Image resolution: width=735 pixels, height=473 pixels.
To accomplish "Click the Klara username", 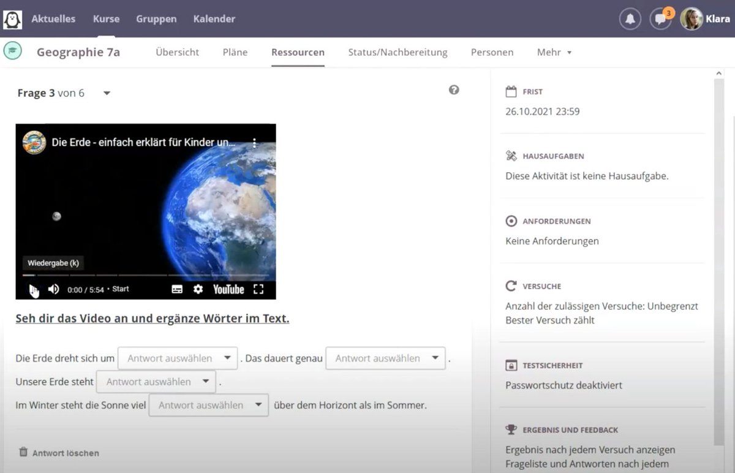I will click(x=718, y=19).
